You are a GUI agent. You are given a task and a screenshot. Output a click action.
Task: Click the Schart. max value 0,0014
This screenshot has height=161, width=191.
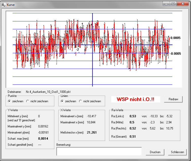[43, 138]
